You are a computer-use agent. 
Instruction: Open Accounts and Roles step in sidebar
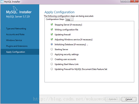click(x=15, y=34)
